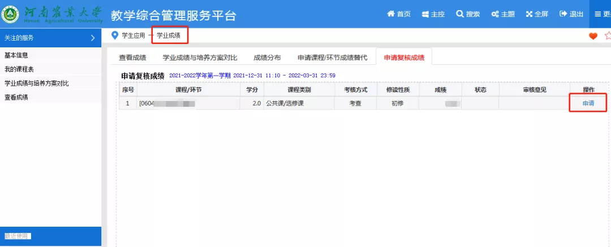Click 学业成绩 in the breadcrumb
The width and height of the screenshot is (611, 247).
click(x=169, y=36)
